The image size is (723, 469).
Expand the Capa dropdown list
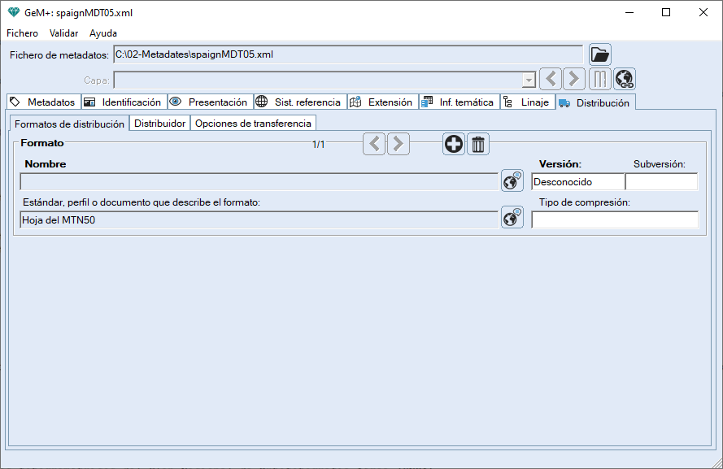529,80
